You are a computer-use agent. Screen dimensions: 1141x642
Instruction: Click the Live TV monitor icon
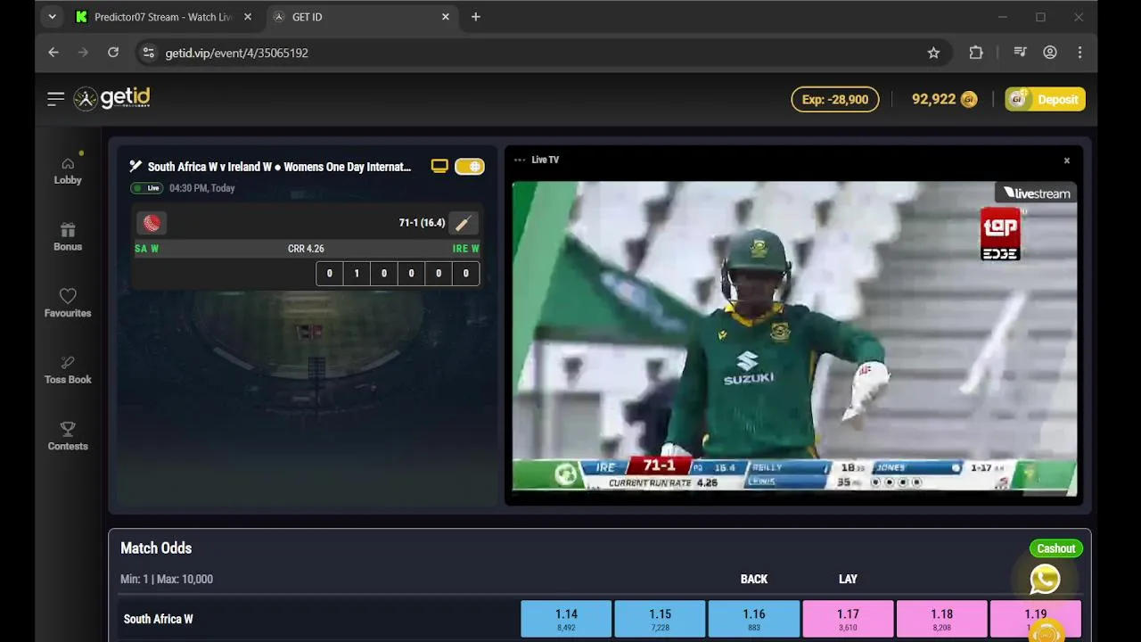coord(439,166)
